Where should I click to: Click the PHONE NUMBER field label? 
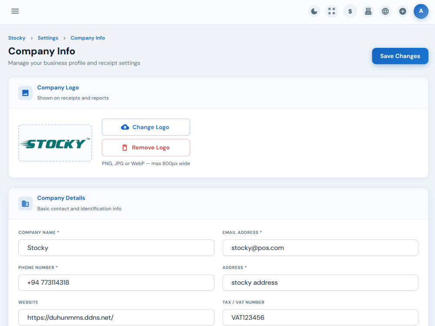coord(38,267)
